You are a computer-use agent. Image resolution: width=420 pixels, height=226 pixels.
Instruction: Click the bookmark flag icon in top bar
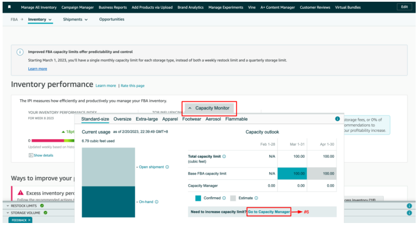9,7
